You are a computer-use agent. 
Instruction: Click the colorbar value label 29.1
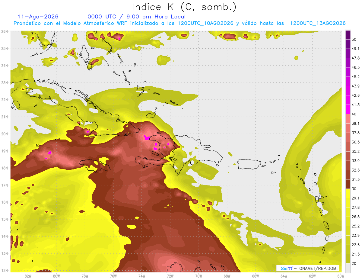pyautogui.click(x=355, y=198)
